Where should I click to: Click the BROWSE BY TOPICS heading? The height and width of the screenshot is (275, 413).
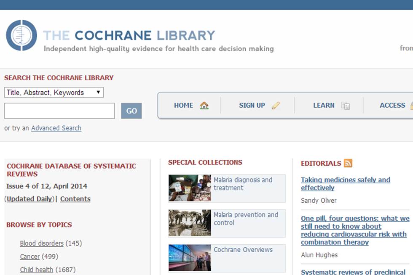(x=39, y=225)
